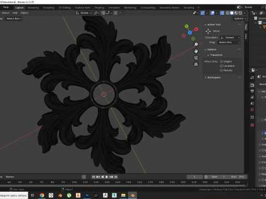Screen dimensions: 266x199
Task: Jump to timeline end frame
Action: (116, 177)
